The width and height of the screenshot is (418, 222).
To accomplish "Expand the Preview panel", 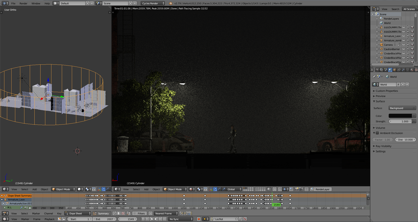I will point(380,96).
